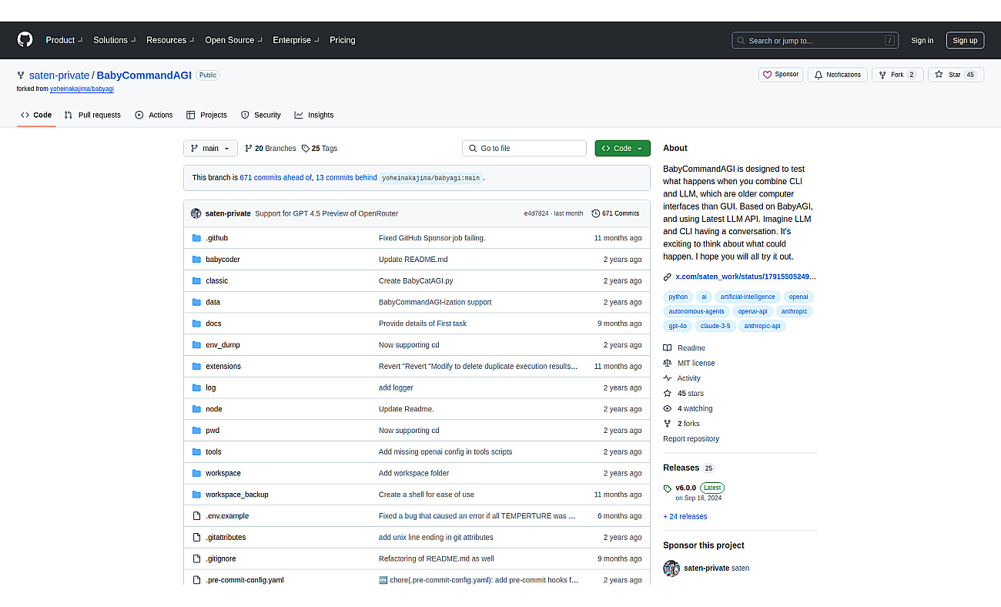Click the Sign up button
This screenshot has width=1001, height=607.
pyautogui.click(x=965, y=41)
